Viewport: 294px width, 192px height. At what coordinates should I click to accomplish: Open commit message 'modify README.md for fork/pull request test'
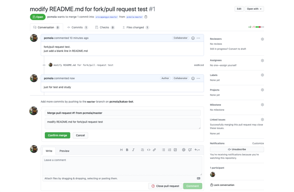[83, 65]
